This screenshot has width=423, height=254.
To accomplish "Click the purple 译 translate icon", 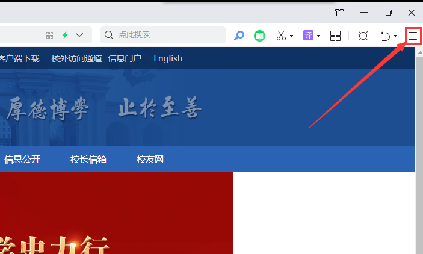I will point(308,36).
